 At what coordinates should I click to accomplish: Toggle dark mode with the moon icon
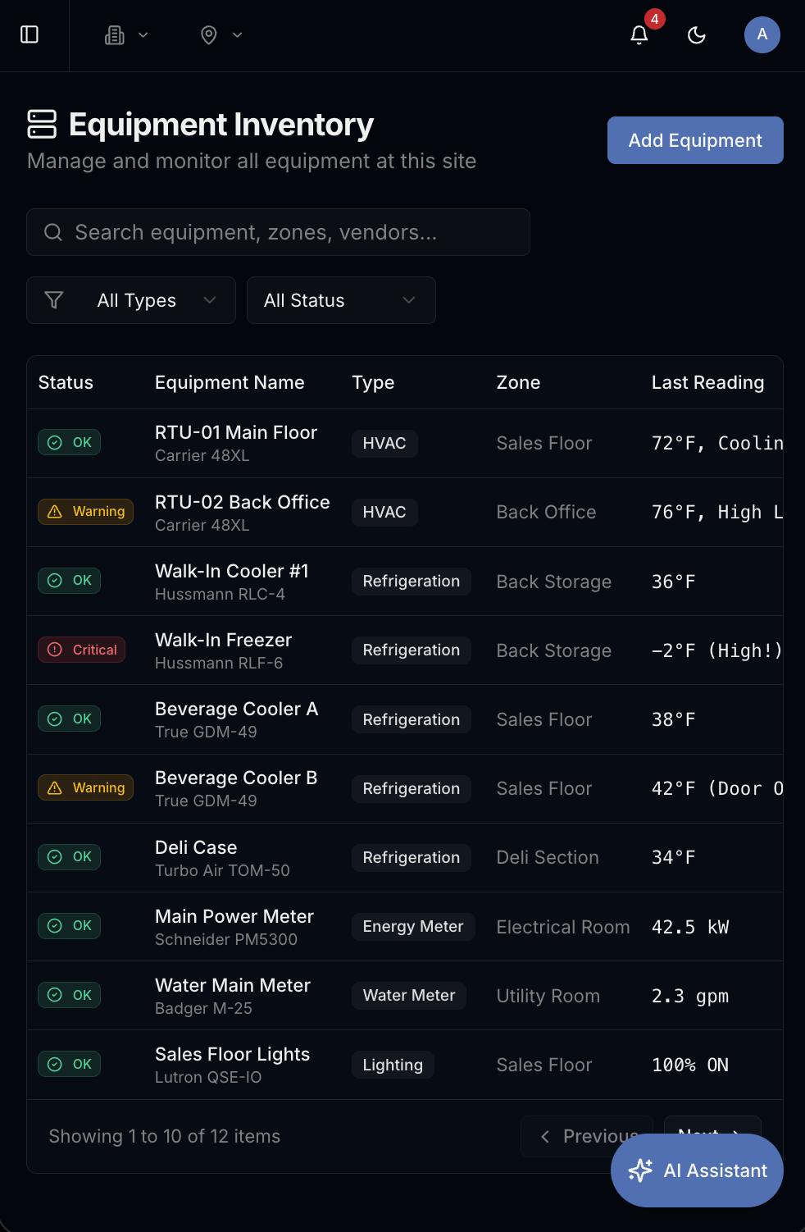pyautogui.click(x=696, y=35)
